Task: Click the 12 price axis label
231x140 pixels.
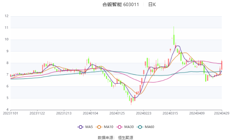Action: coord(7,16)
